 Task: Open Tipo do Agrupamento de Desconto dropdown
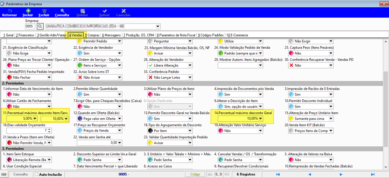pyautogui.click(x=190, y=131)
